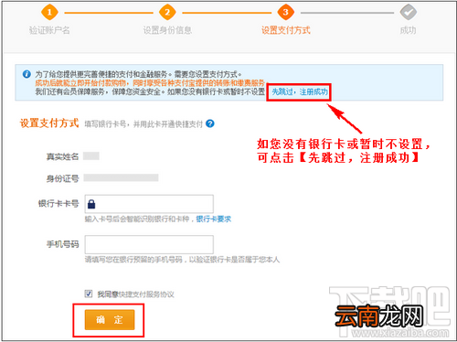Click the hint text 输入卡号后会智能识别银行和卡种
The height and width of the screenshot is (342, 457).
(137, 219)
